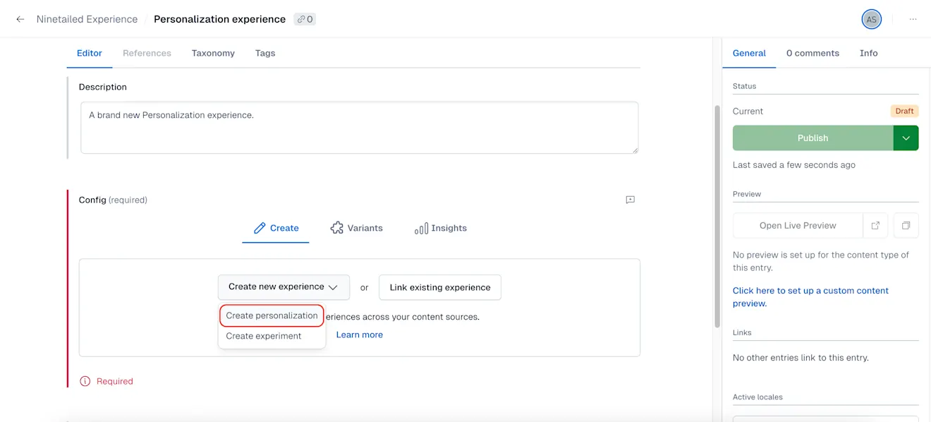
Task: Switch to the Info tab
Action: point(868,53)
